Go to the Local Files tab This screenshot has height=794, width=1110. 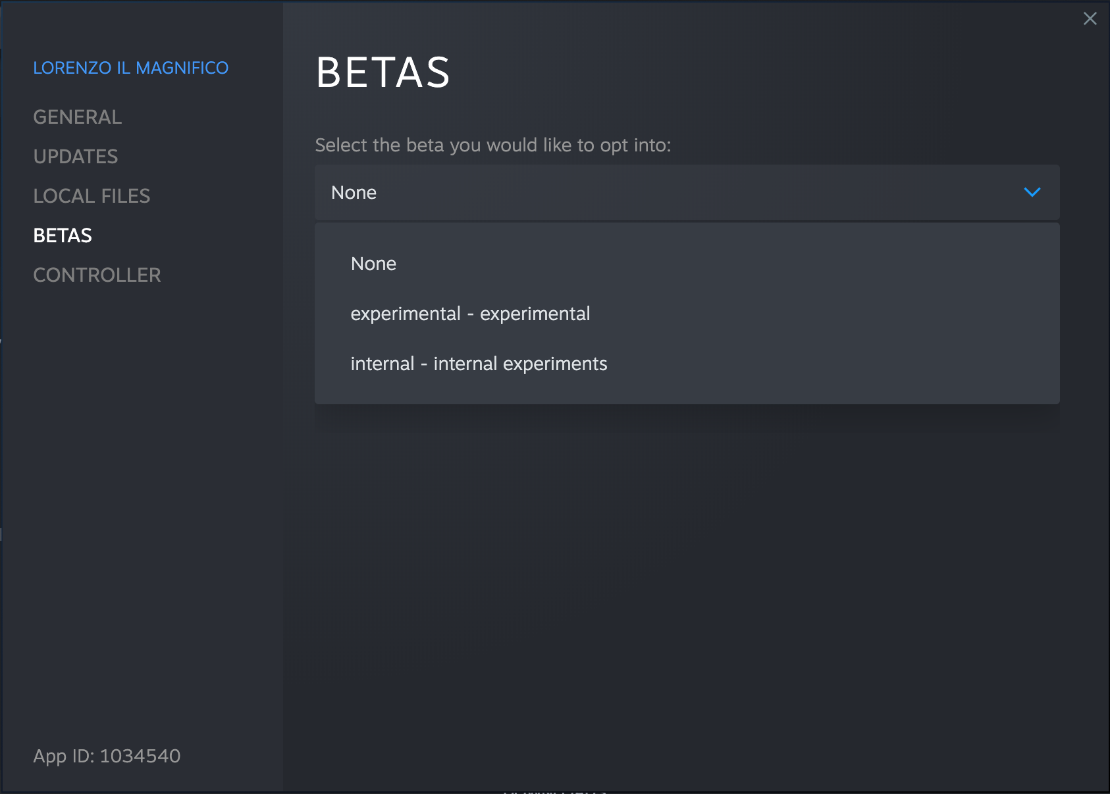pyautogui.click(x=92, y=196)
